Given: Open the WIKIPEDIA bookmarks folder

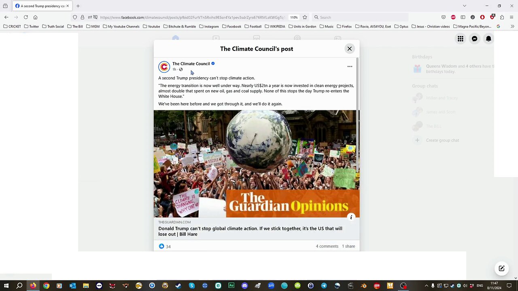Looking at the screenshot, I should tap(275, 27).
